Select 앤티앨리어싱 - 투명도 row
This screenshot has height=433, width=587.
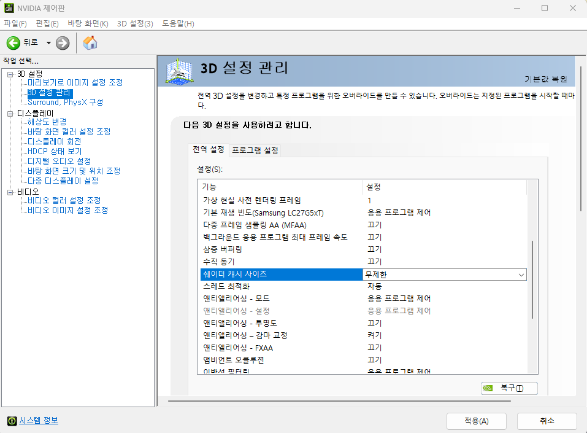pos(364,323)
